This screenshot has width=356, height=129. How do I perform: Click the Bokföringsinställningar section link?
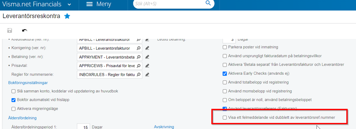coord(28,83)
